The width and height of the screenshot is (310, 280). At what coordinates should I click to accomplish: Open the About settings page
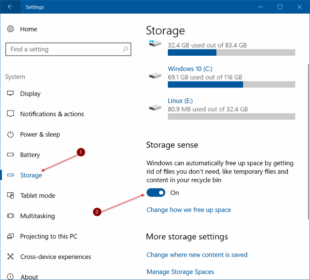[29, 276]
